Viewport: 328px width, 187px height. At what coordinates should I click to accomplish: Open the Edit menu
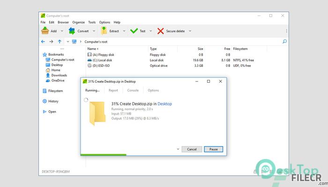tap(52, 22)
